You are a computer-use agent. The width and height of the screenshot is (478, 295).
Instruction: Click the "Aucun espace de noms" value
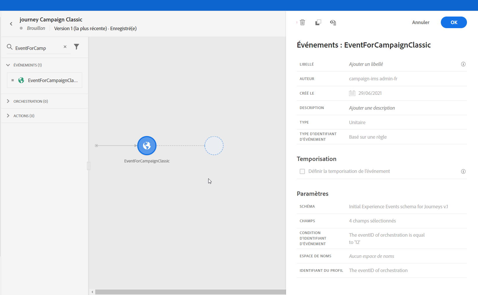click(x=371, y=256)
